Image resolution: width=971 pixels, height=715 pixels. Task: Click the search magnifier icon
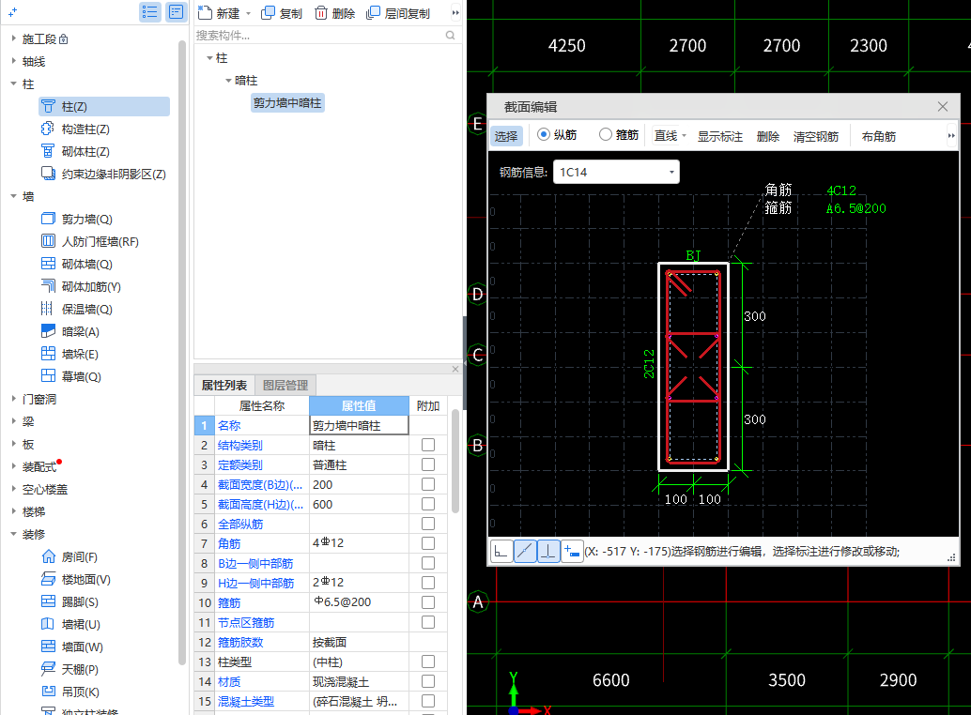[450, 36]
